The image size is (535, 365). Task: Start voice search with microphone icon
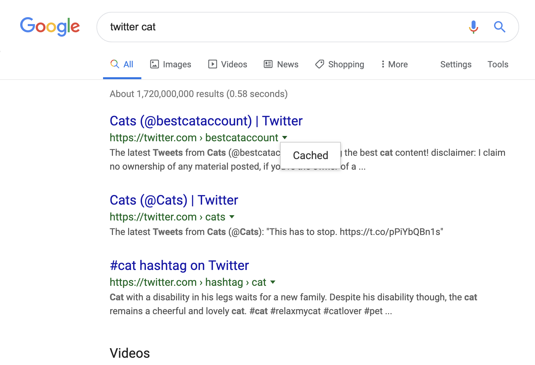[473, 27]
